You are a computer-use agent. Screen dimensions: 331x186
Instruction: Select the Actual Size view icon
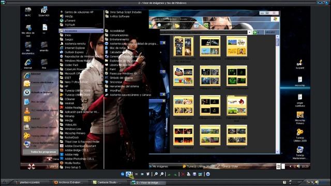click(142, 174)
